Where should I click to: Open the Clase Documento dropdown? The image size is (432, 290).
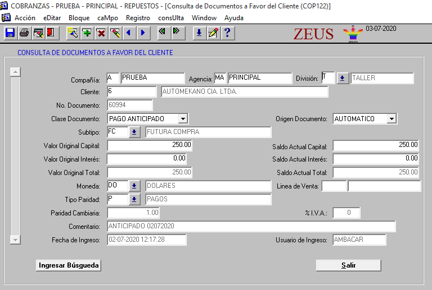coord(182,119)
